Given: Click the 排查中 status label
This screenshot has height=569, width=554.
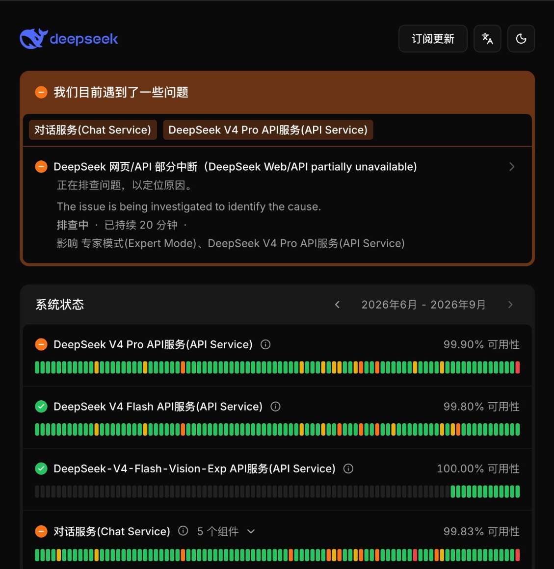Looking at the screenshot, I should click(x=73, y=225).
